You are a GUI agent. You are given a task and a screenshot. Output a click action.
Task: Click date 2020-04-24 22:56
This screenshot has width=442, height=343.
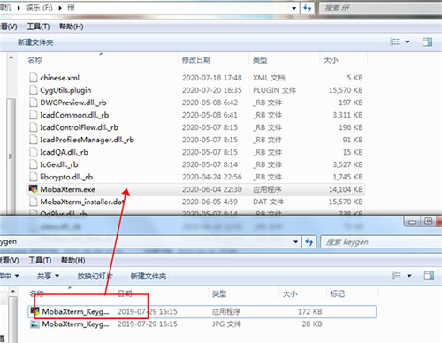click(212, 177)
